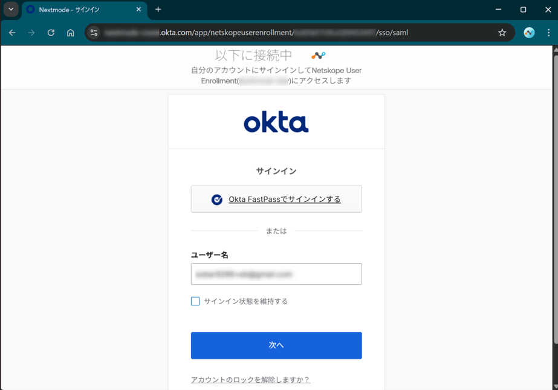Screen dimensions: 558x390
Task: Bookmark this page with the star icon
Action: pyautogui.click(x=502, y=33)
